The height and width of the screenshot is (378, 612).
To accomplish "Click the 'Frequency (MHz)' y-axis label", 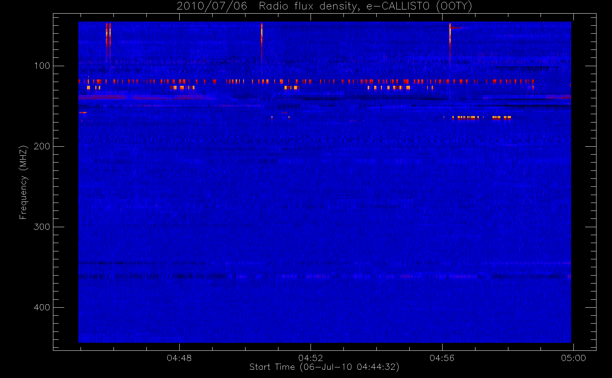I will pos(23,182).
